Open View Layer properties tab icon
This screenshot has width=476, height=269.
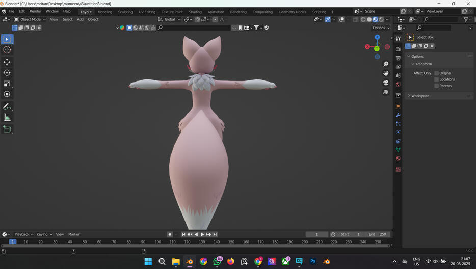click(399, 67)
